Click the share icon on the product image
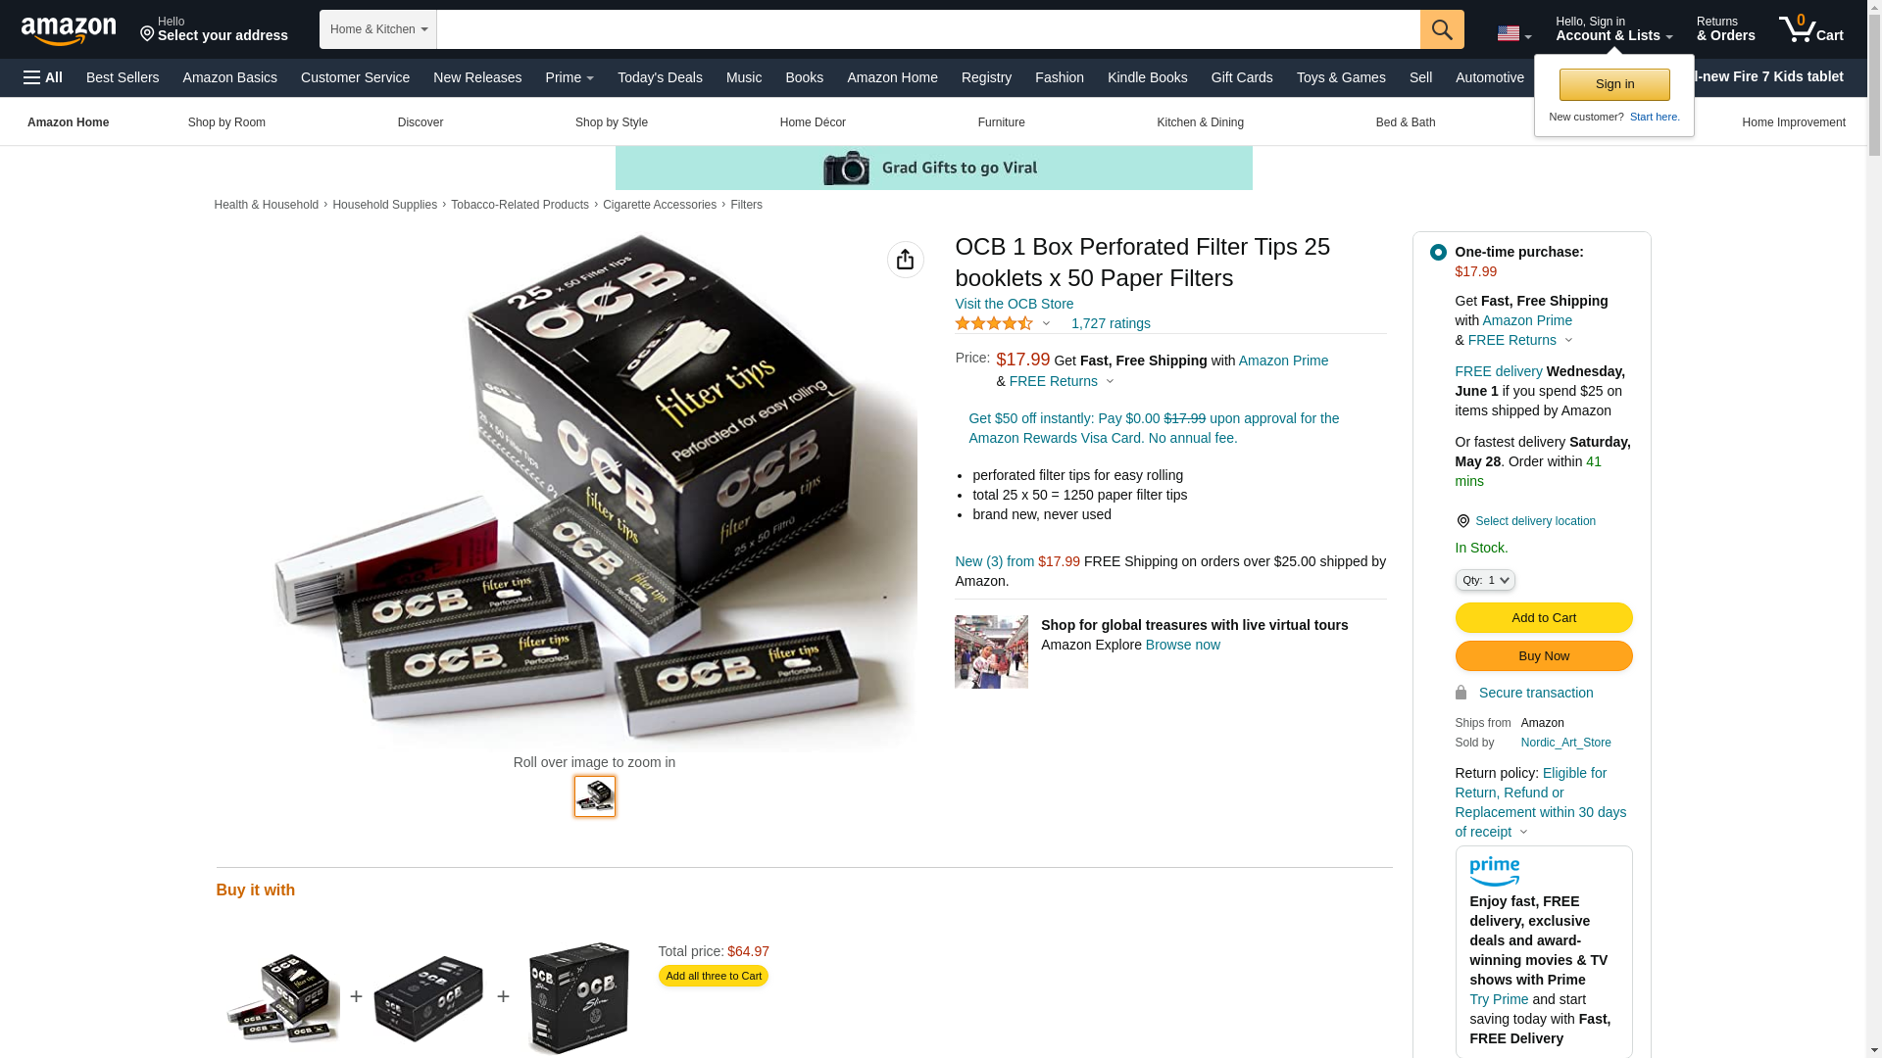1882x1058 pixels. coord(905,260)
